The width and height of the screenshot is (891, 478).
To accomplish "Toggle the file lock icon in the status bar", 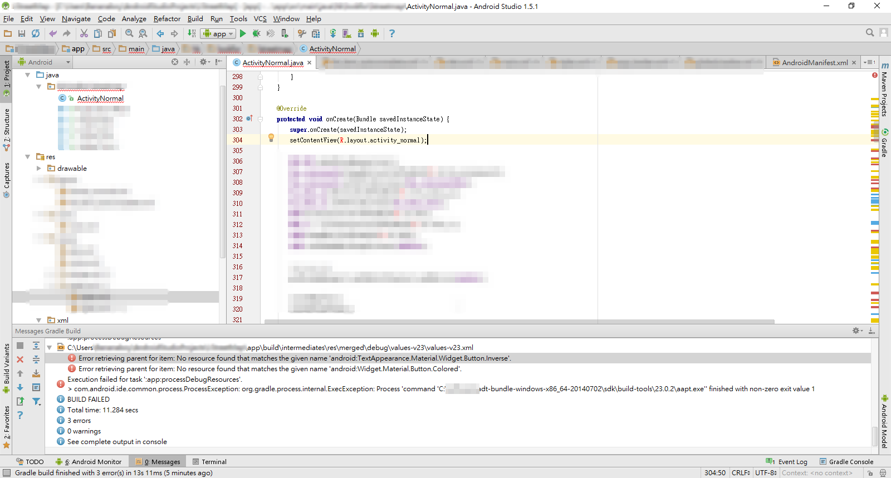I will click(870, 473).
